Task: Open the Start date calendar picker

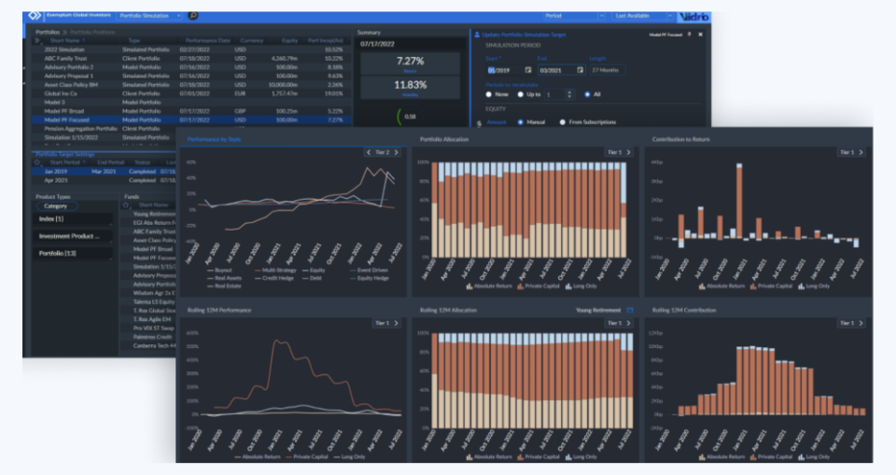Action: click(528, 70)
